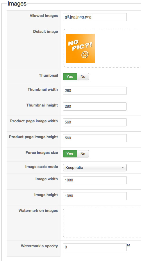Disable Force images size with No
141x261 pixels.
[83, 154]
